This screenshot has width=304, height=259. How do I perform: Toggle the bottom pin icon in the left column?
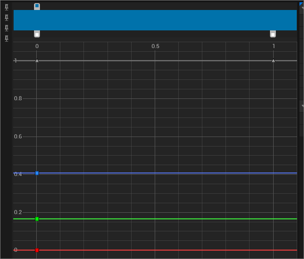[x=7, y=39]
